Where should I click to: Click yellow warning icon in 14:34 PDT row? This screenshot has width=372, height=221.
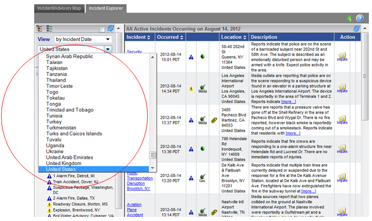point(191,89)
